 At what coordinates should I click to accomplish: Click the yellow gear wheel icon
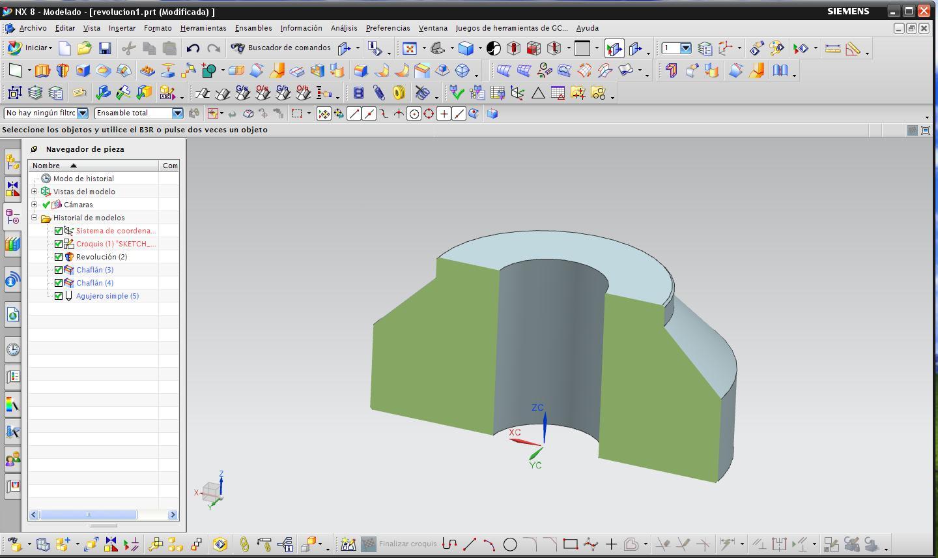point(399,93)
